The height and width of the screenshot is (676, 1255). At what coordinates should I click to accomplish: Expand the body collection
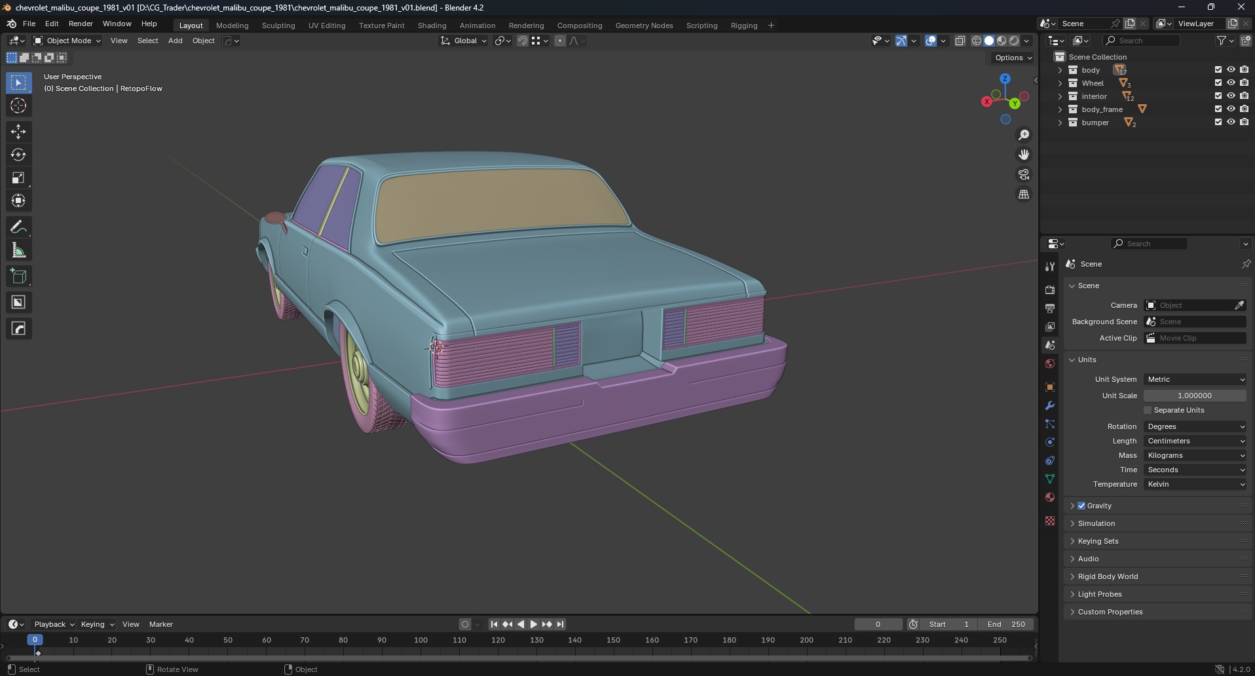coord(1060,70)
